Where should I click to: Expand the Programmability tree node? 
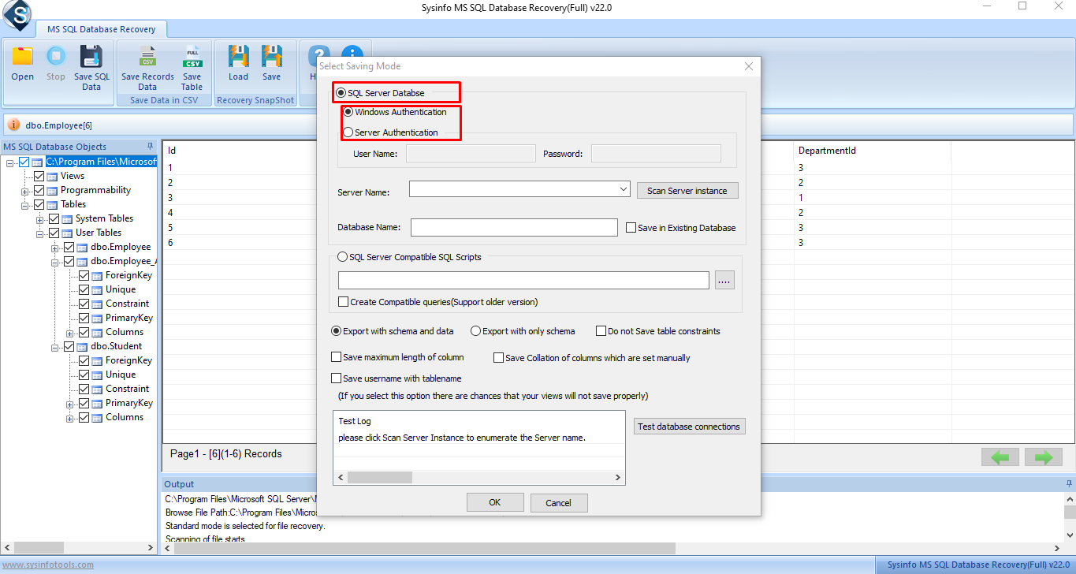coord(25,191)
